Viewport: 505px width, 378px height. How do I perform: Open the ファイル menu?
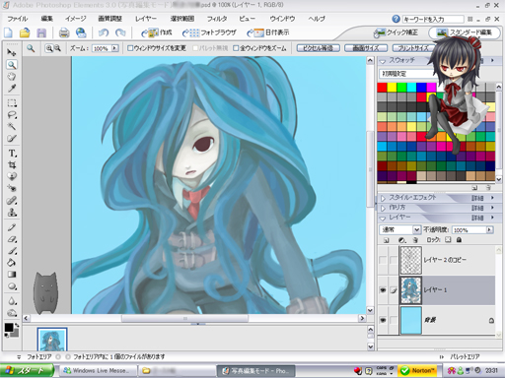[x=18, y=19]
